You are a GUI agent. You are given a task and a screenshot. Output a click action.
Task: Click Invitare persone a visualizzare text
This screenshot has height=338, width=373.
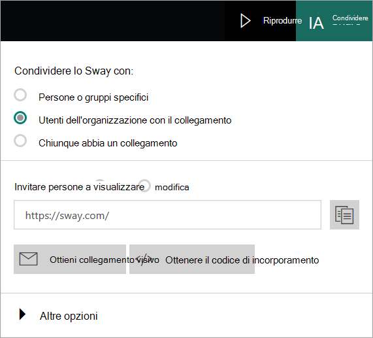pyautogui.click(x=80, y=187)
